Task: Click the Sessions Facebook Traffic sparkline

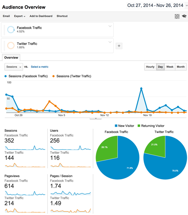Action: 25,148
